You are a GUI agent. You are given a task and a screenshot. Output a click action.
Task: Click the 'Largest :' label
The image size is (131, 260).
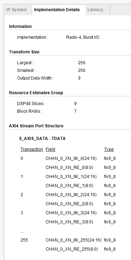[25, 63]
